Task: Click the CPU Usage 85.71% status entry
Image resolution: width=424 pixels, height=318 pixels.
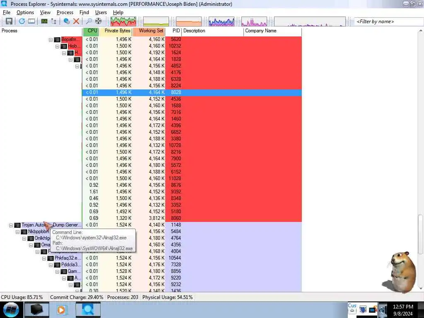Action: click(22, 297)
